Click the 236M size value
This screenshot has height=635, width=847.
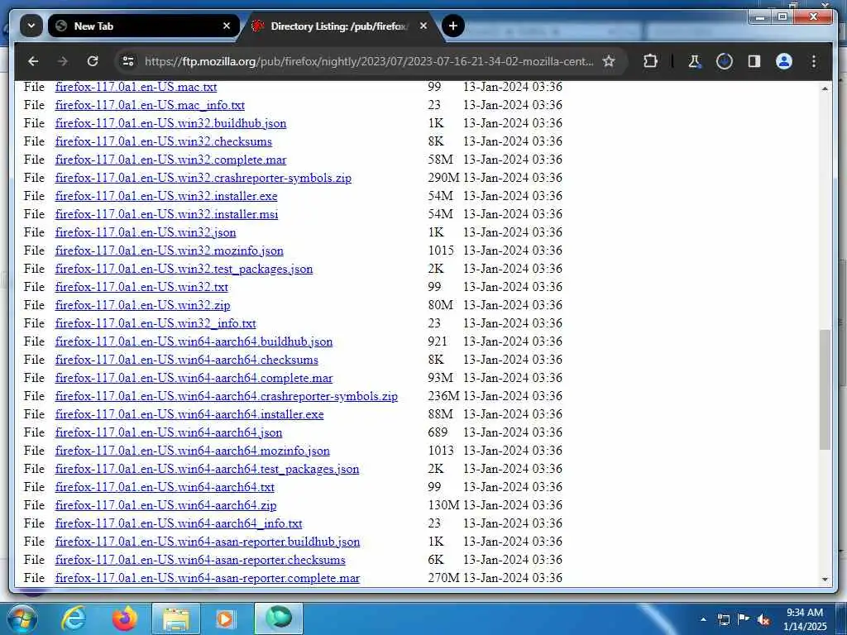[x=443, y=396]
